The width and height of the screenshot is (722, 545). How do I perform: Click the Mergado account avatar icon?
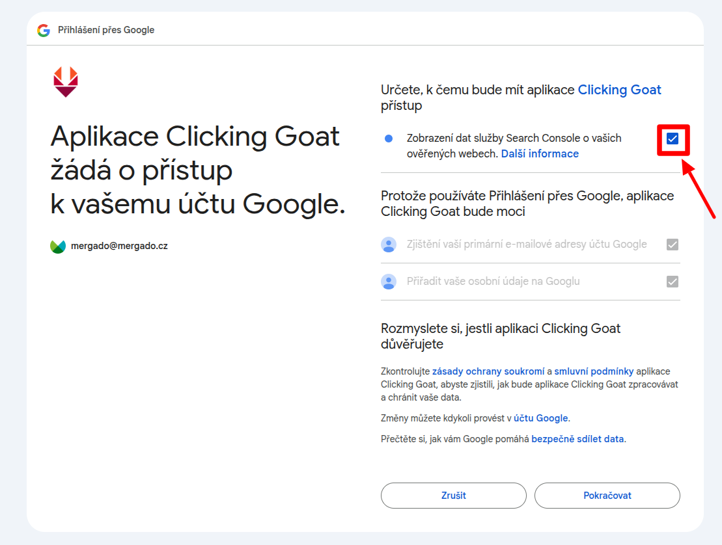(x=58, y=246)
